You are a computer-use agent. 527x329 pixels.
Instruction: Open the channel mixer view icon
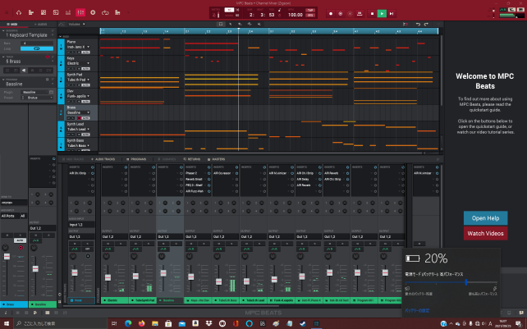80,13
